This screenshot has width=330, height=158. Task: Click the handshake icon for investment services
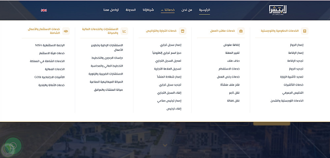coord(66,31)
